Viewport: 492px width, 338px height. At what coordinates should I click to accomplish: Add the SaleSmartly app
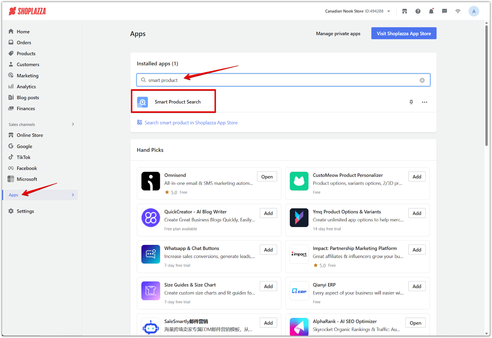[x=268, y=323]
